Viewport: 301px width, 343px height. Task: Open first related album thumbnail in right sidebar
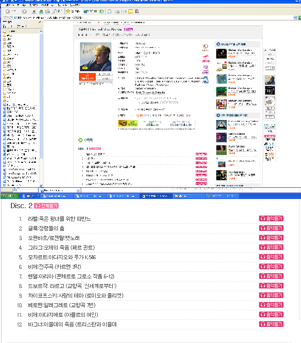(x=221, y=54)
